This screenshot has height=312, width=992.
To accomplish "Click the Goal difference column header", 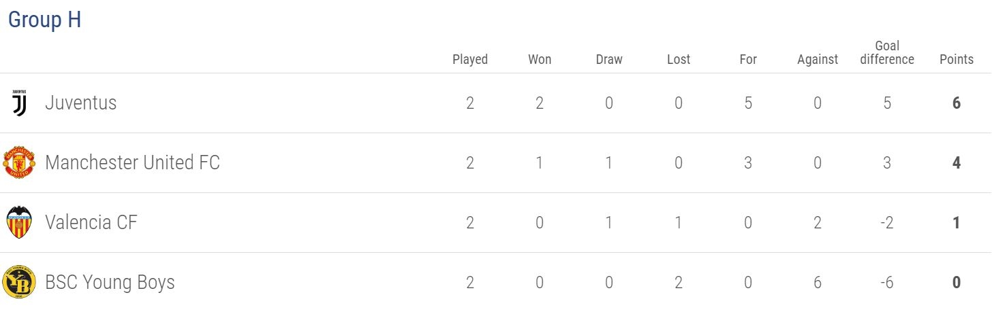I will tap(887, 52).
